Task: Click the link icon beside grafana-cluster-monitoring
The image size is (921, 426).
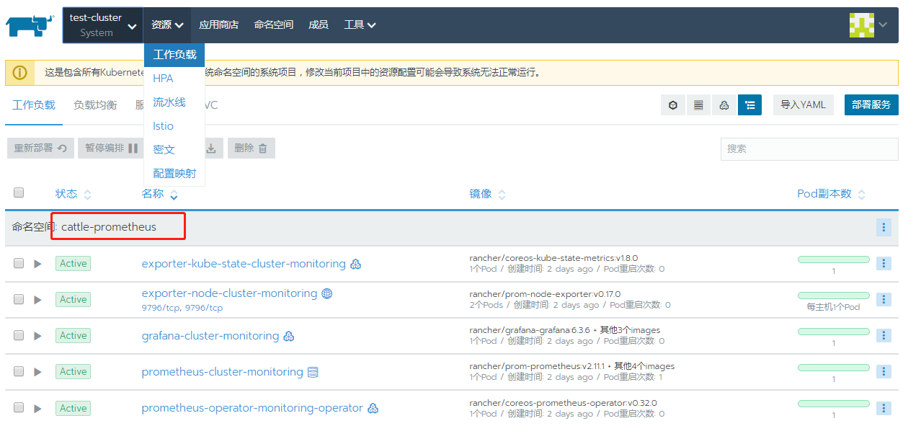Action: 288,336
